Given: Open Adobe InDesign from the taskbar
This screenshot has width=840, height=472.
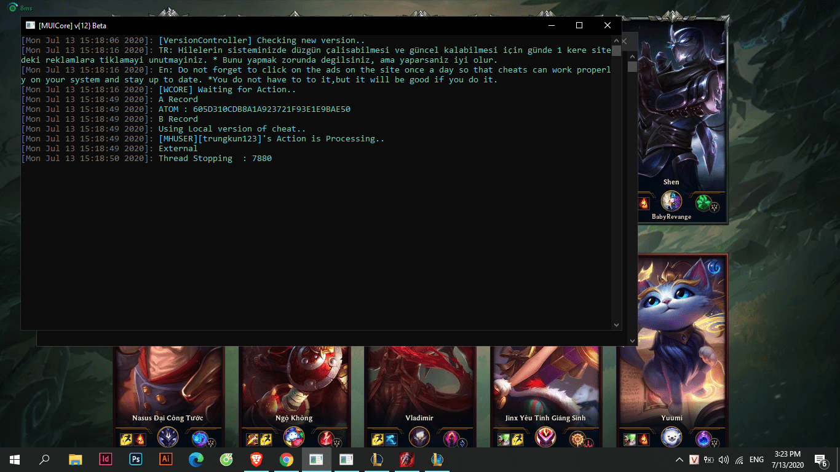Looking at the screenshot, I should point(105,459).
